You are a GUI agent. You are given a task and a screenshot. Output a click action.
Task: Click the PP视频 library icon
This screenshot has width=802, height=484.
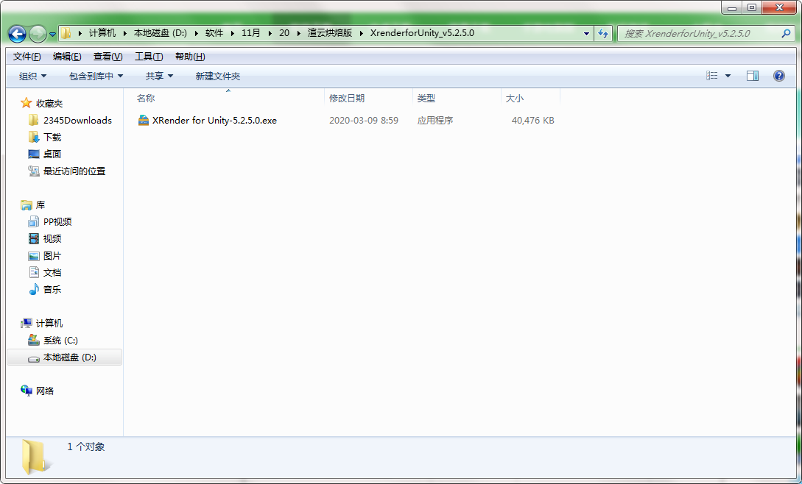pos(34,221)
